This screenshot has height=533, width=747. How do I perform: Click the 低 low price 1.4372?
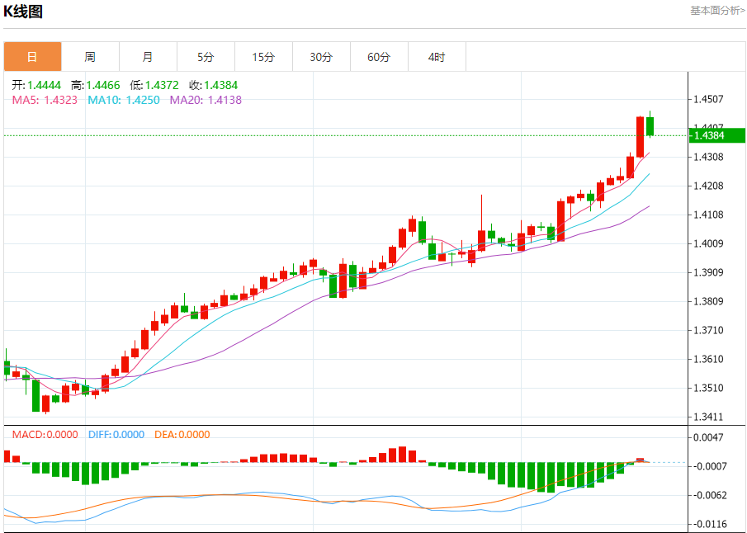point(154,85)
